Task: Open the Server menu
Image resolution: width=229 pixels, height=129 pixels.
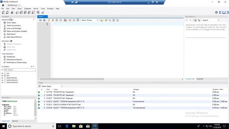Action: [36, 9]
